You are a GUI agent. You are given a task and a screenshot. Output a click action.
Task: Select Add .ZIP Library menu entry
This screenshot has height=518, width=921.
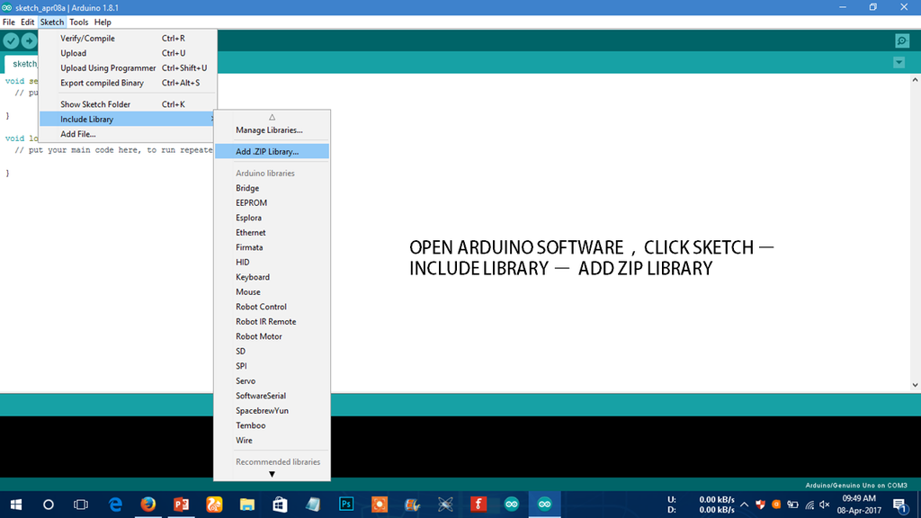click(x=267, y=151)
